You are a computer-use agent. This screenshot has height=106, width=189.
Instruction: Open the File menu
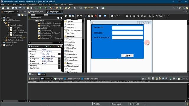point(3,4)
